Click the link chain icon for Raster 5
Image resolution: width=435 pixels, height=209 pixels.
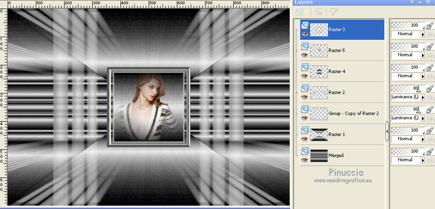pos(430,47)
